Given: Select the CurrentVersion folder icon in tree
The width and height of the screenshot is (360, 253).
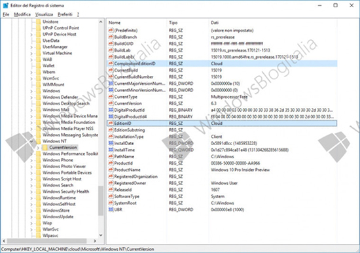Looking at the screenshot, I should coord(45,147).
